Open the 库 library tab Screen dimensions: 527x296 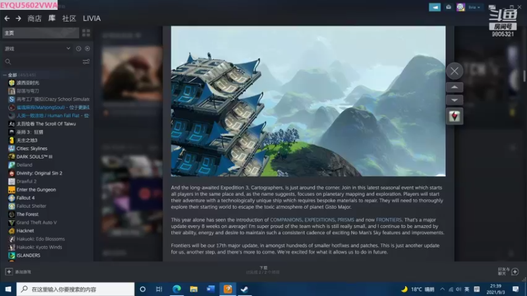pos(52,18)
